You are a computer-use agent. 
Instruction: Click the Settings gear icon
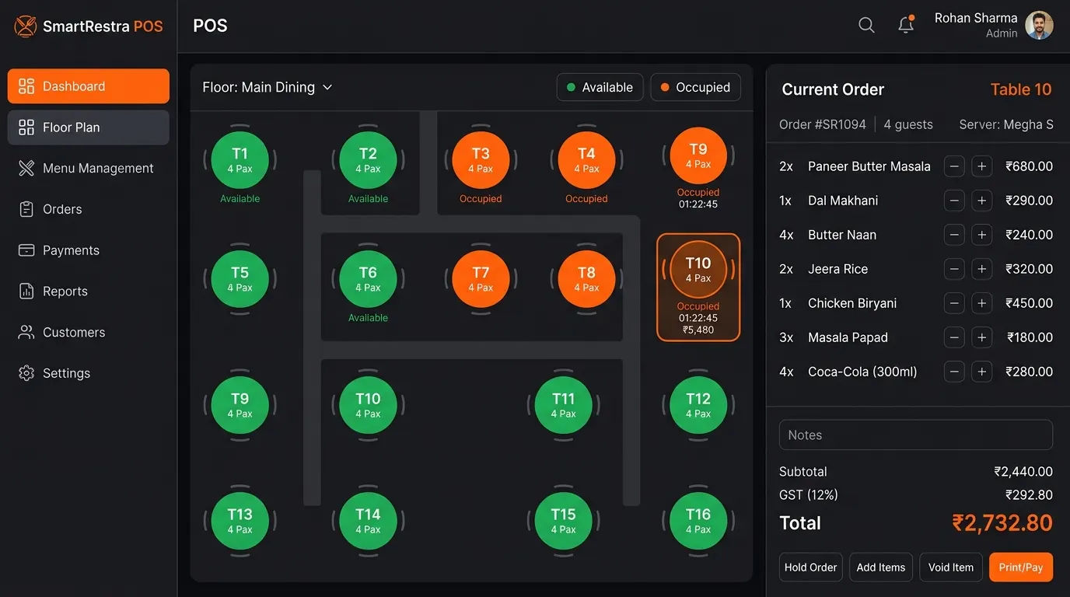coord(26,373)
